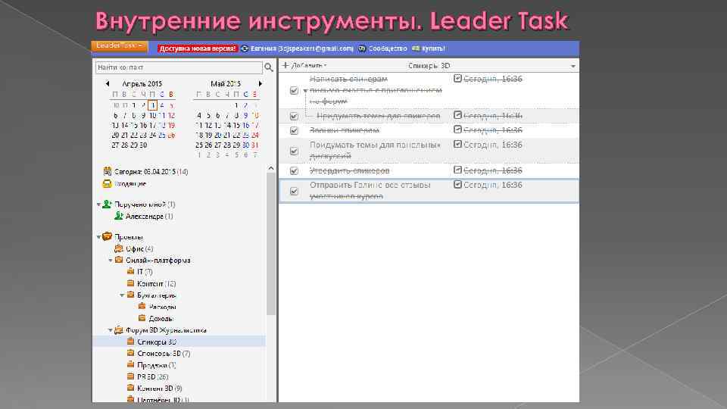The image size is (727, 409).
Task: Click the Расходы project label
Action: [x=162, y=307]
